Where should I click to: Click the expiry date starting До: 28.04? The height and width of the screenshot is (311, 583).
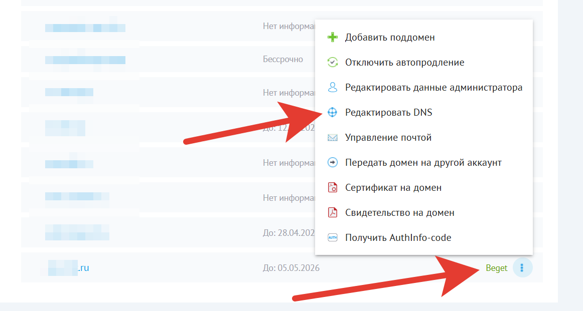[x=288, y=233]
